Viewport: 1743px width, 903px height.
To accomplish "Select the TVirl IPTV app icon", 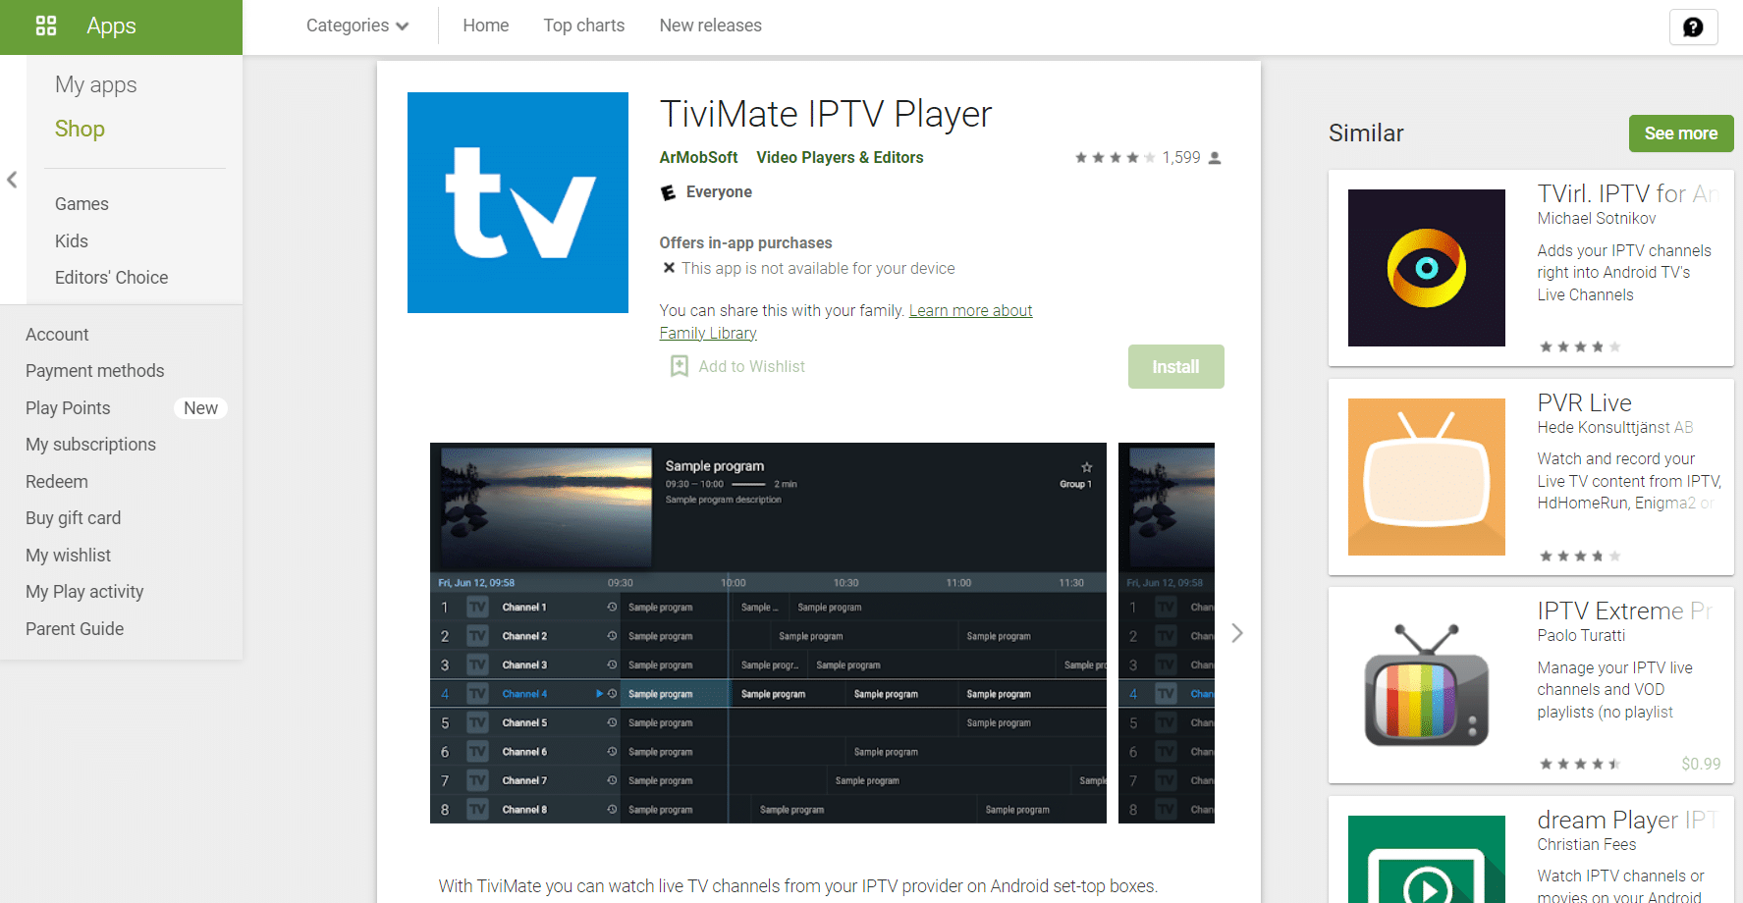I will pos(1426,267).
